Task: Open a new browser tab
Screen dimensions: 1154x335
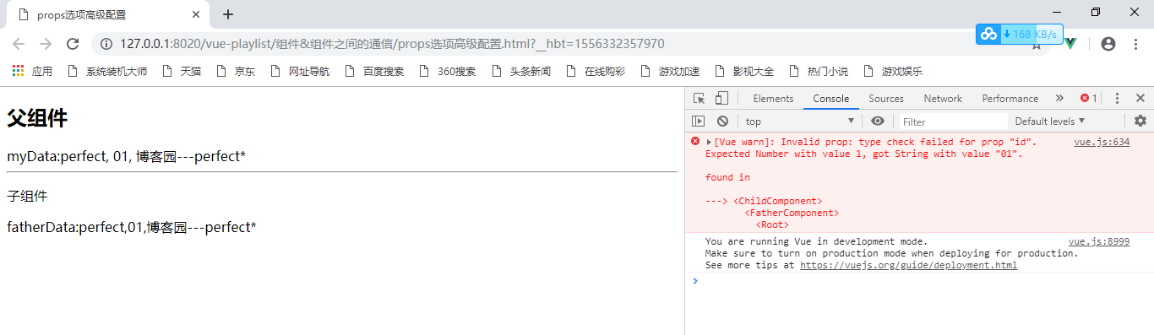Action: coord(227,14)
